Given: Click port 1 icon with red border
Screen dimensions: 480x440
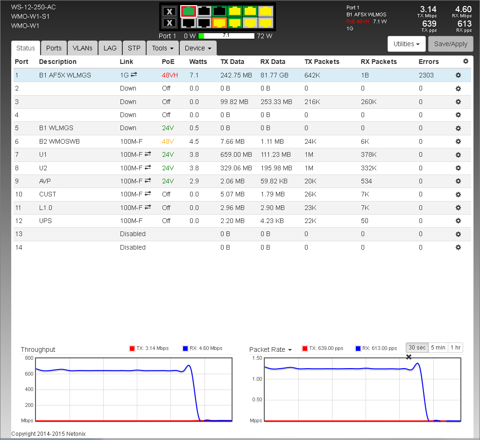Looking at the screenshot, I should click(188, 11).
